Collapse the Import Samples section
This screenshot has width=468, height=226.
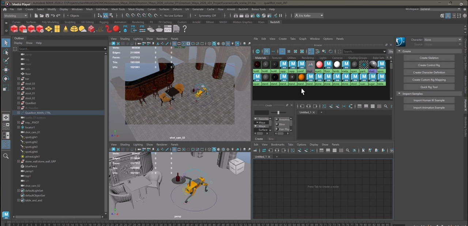399,94
